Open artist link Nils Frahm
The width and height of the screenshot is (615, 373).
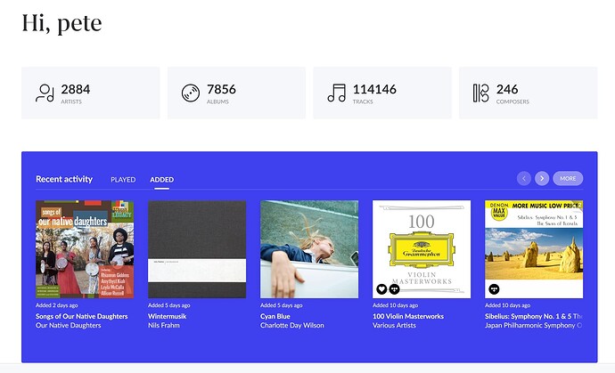(164, 325)
